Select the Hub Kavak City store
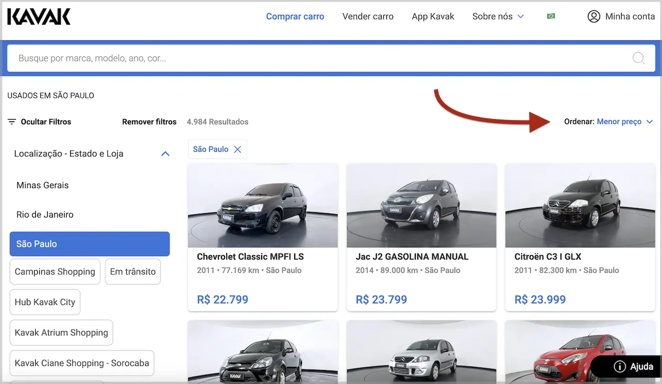Viewport: 662px width, 384px height. [x=45, y=302]
